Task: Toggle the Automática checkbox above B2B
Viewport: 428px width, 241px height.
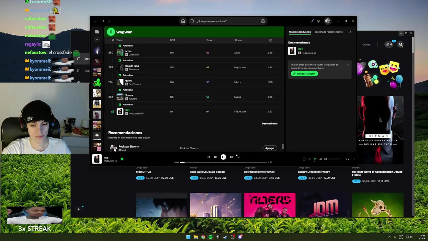Action: 120,104
